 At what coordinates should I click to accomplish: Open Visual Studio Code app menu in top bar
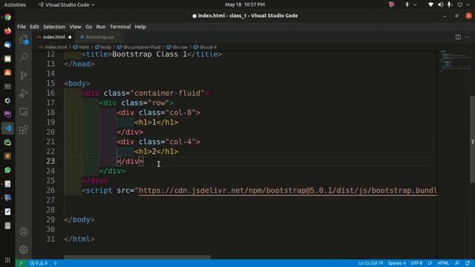tap(66, 4)
